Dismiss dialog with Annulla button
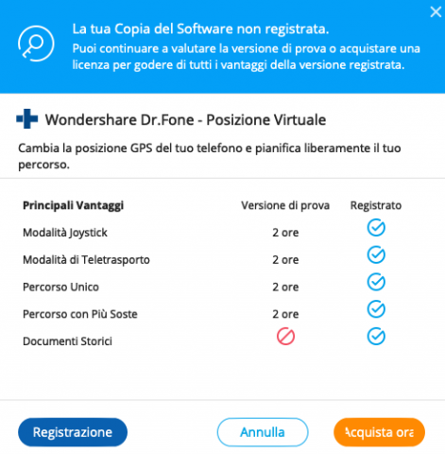Viewport: 445px width, 454px height. pyautogui.click(x=263, y=432)
